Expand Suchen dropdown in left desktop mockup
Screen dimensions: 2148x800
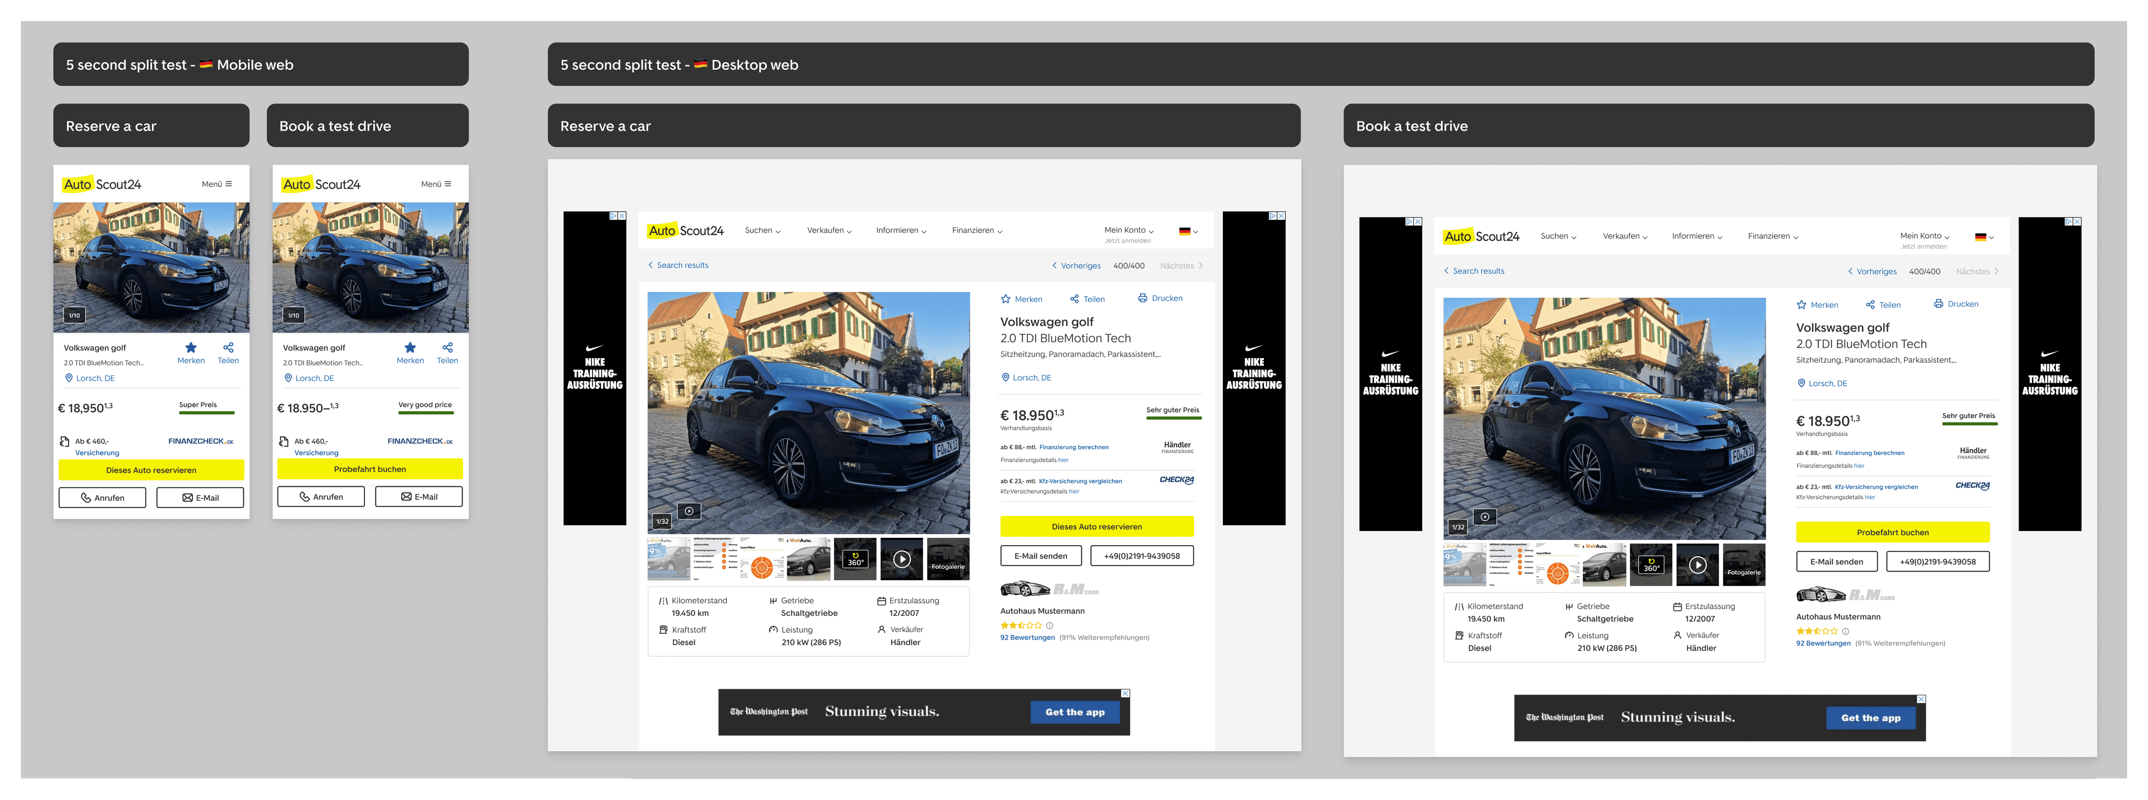(x=762, y=231)
